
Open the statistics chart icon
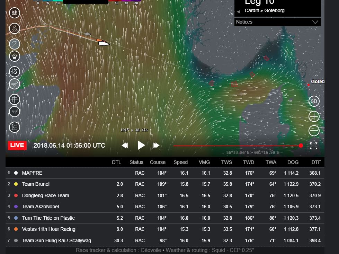click(x=15, y=127)
